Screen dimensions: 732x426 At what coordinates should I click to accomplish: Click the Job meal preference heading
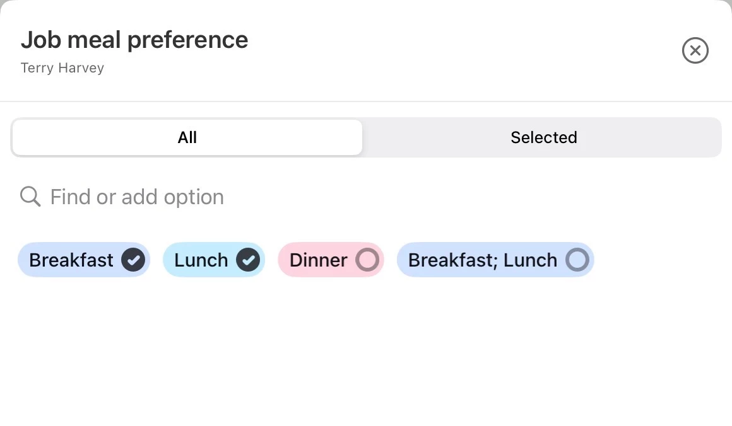pyautogui.click(x=134, y=40)
